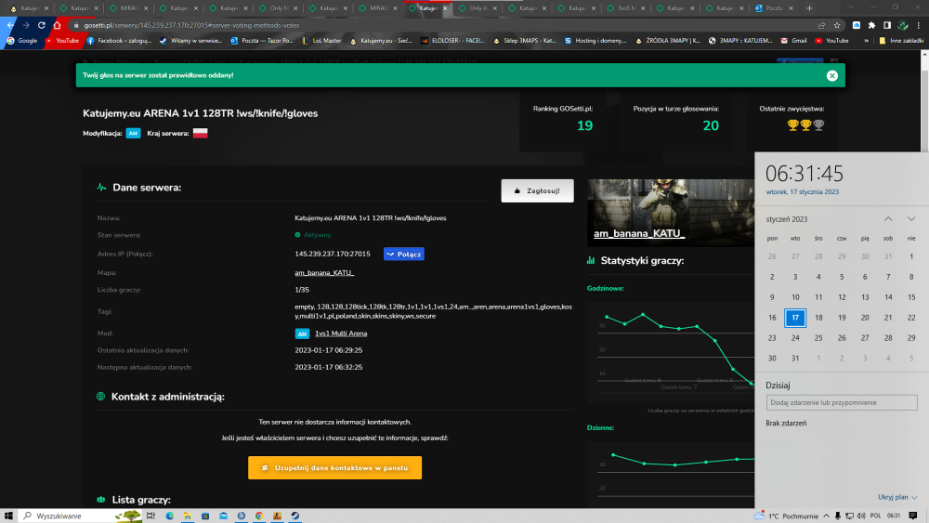Click the browser Forward arrow

tap(25, 25)
